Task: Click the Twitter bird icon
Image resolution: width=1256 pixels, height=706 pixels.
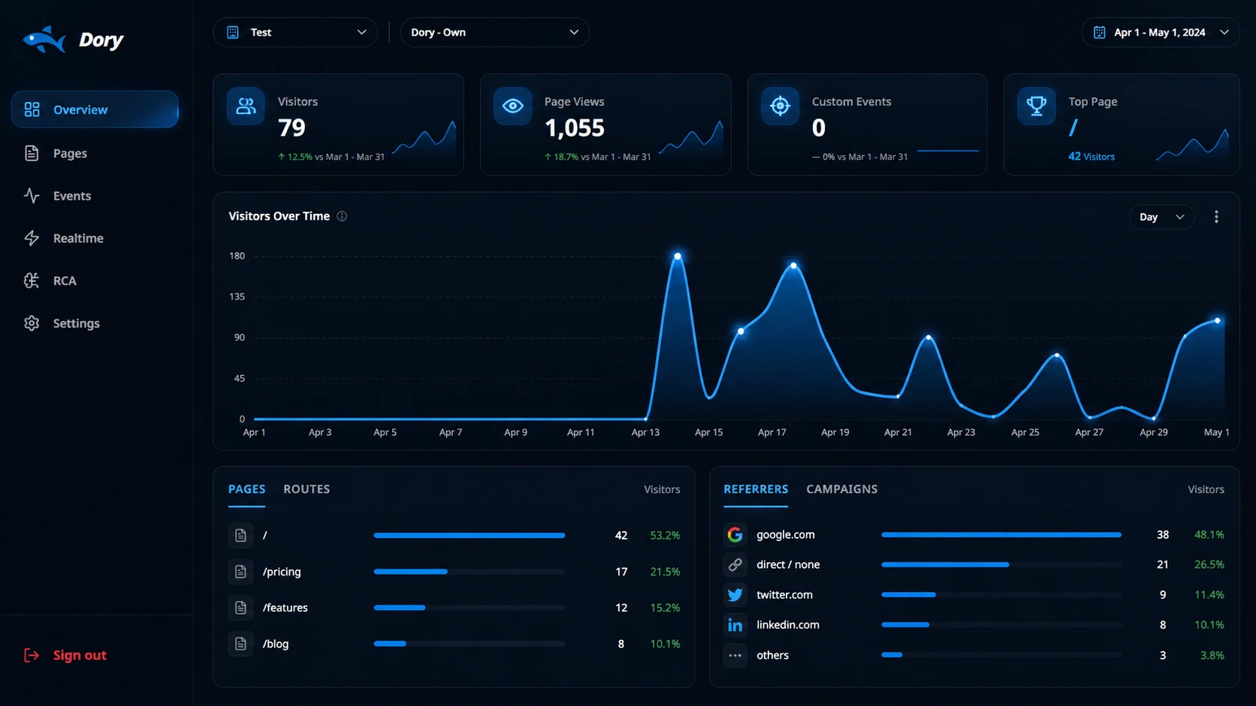Action: click(x=735, y=594)
